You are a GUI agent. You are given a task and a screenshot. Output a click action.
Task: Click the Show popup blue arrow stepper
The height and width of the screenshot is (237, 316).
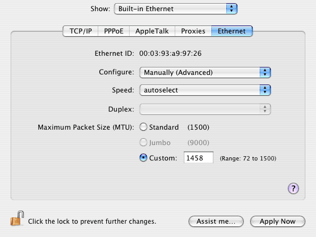pos(232,9)
